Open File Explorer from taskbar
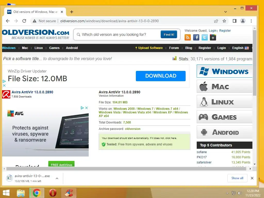The image size is (264, 198). click(21, 193)
